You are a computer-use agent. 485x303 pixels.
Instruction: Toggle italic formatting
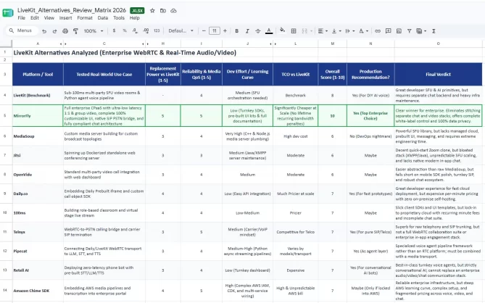point(247,31)
